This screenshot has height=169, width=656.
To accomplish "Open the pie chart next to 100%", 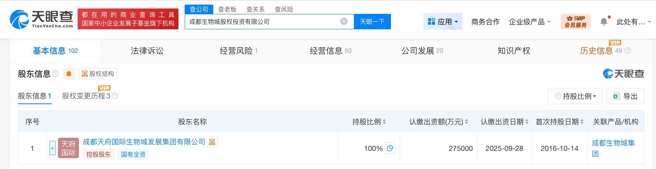I will pos(390,148).
